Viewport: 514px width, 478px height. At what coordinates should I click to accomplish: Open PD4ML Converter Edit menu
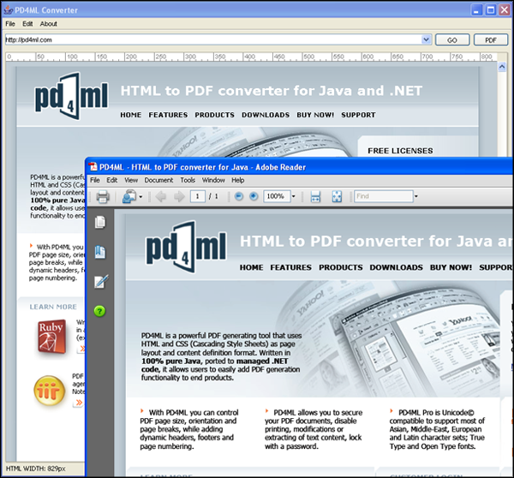pos(27,24)
